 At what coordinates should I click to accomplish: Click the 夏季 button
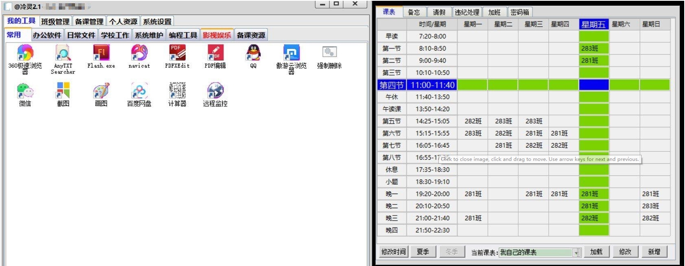coord(423,252)
